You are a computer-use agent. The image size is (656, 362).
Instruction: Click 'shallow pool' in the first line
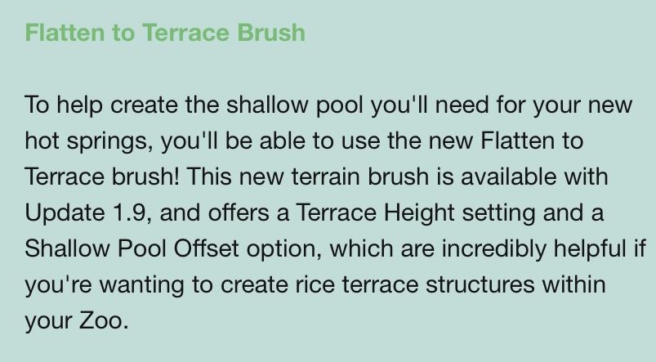coord(295,105)
